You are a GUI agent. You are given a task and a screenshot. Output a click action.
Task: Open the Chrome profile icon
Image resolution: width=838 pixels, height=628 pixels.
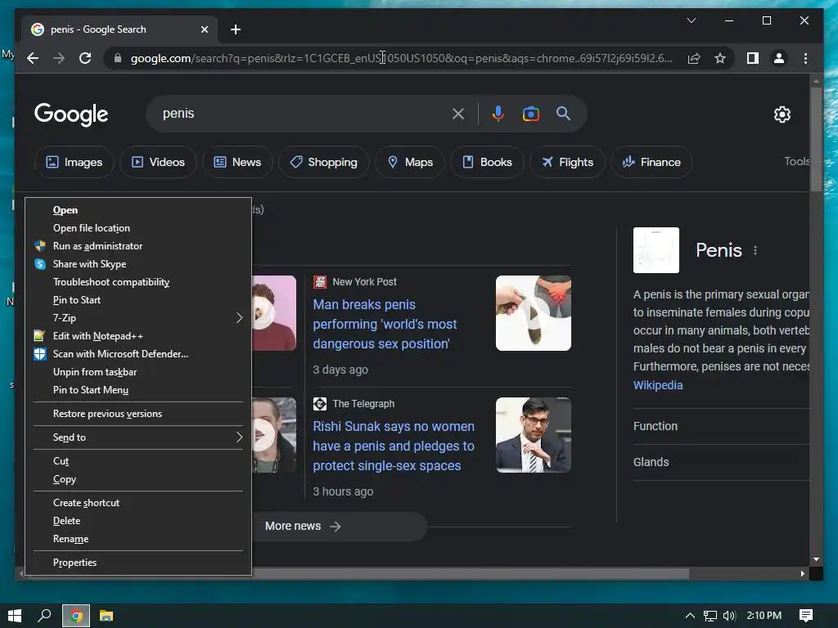[x=779, y=58]
